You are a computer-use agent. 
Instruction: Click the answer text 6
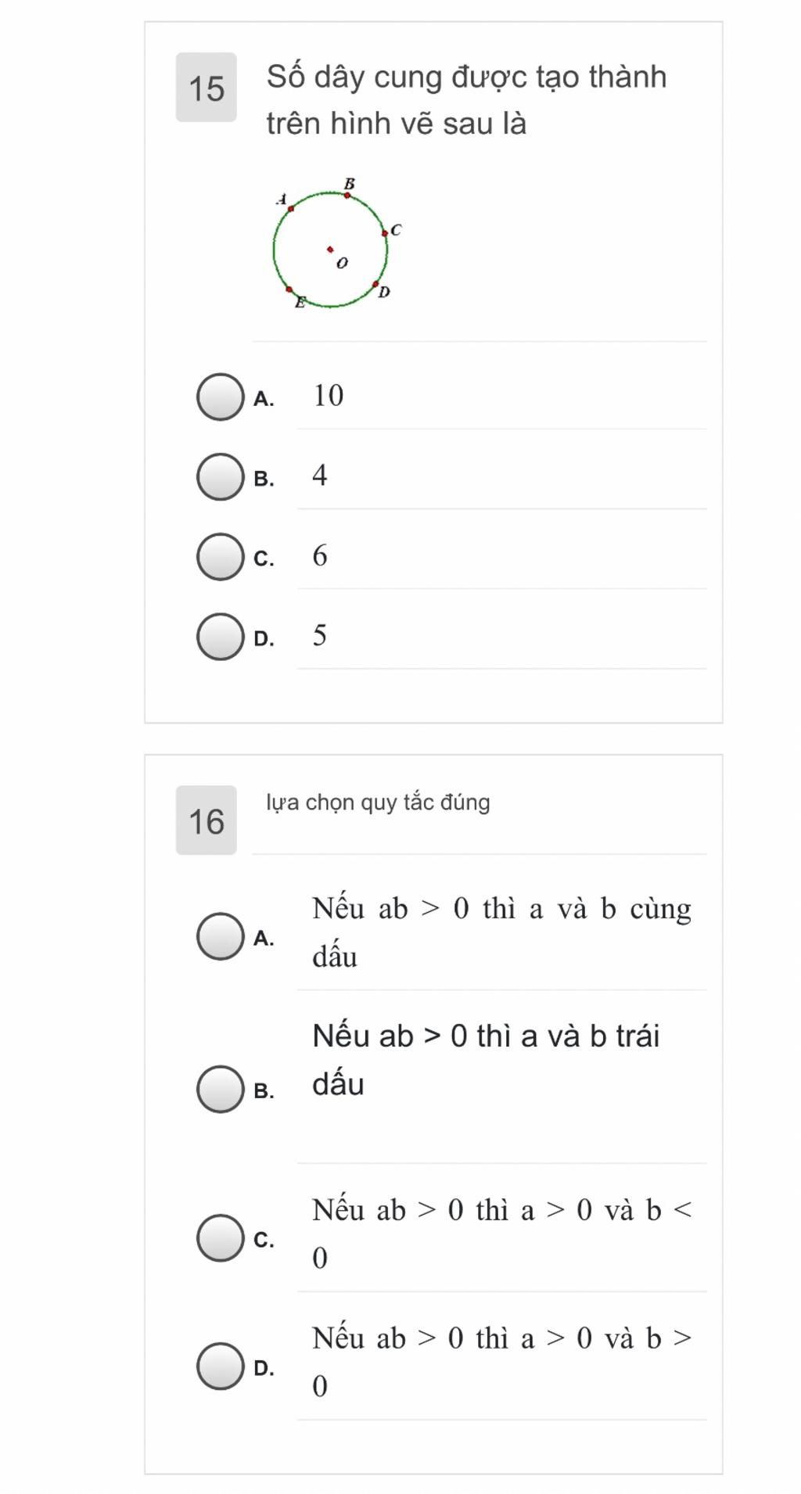(x=320, y=555)
